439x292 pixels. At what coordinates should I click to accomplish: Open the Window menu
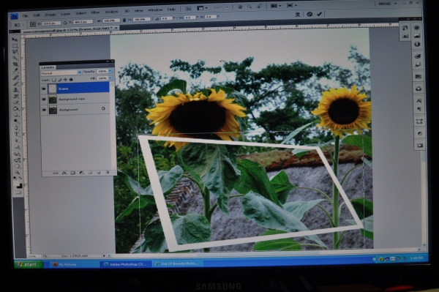tap(155, 10)
